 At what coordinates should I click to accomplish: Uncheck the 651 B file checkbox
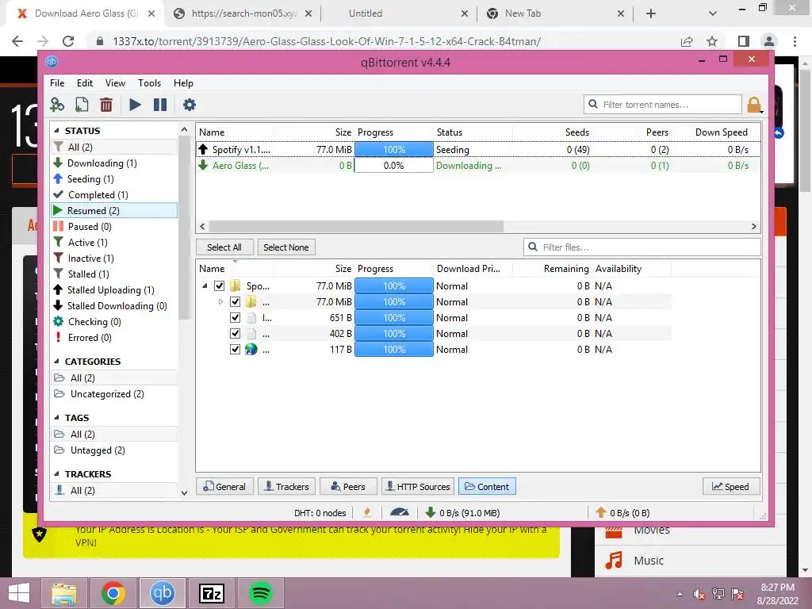coord(235,317)
